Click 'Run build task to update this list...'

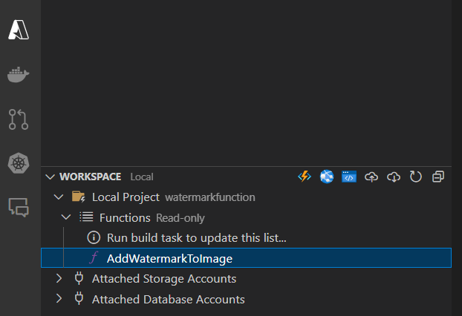[x=197, y=237]
